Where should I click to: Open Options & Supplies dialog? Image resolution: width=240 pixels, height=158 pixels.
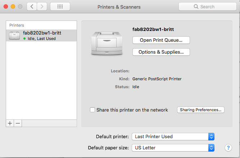coord(161,52)
